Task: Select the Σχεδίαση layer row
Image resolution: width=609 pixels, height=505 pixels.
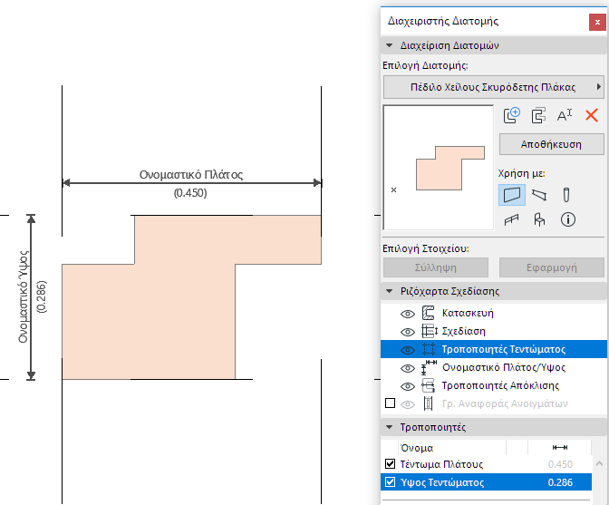Action: pos(494,331)
